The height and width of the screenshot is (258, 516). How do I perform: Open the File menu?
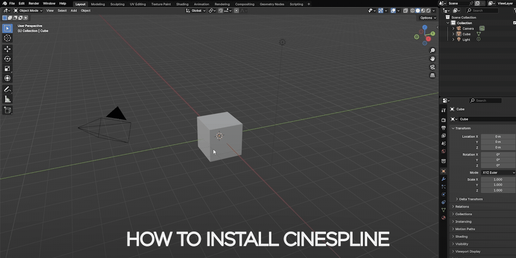[x=12, y=3]
